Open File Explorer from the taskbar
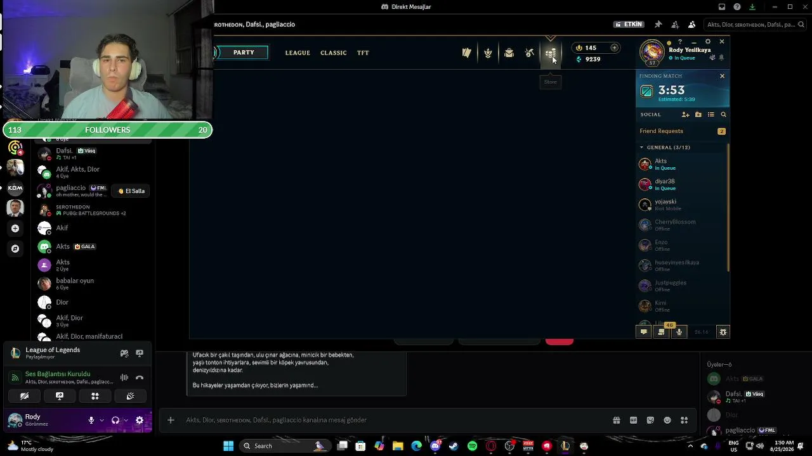 click(398, 446)
